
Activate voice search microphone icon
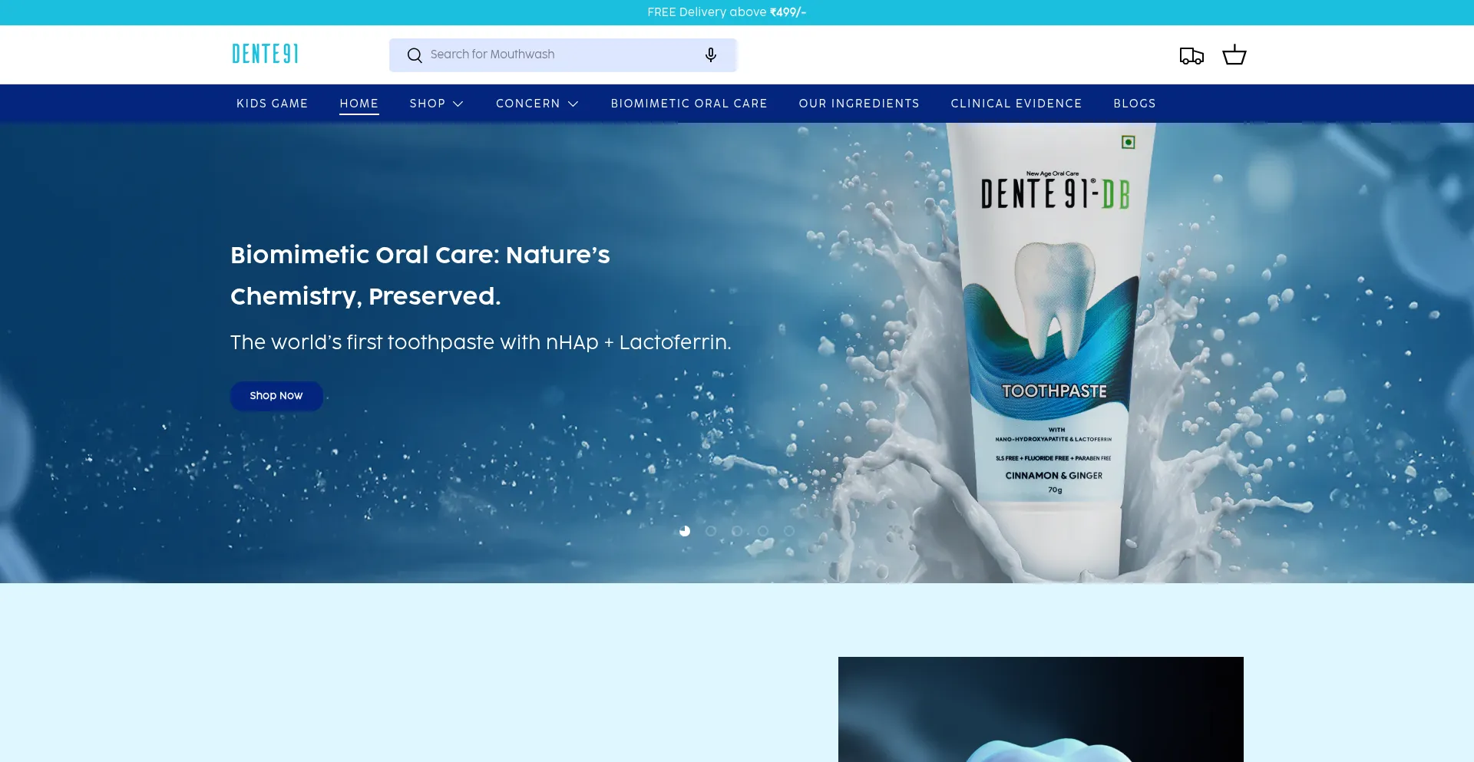(x=710, y=55)
